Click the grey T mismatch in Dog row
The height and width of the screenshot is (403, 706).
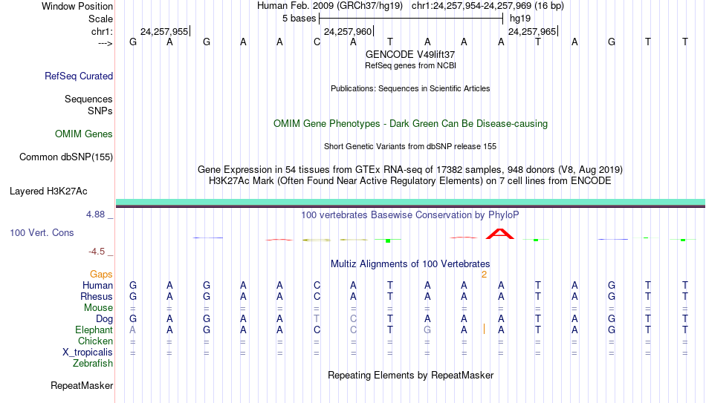pyautogui.click(x=317, y=318)
